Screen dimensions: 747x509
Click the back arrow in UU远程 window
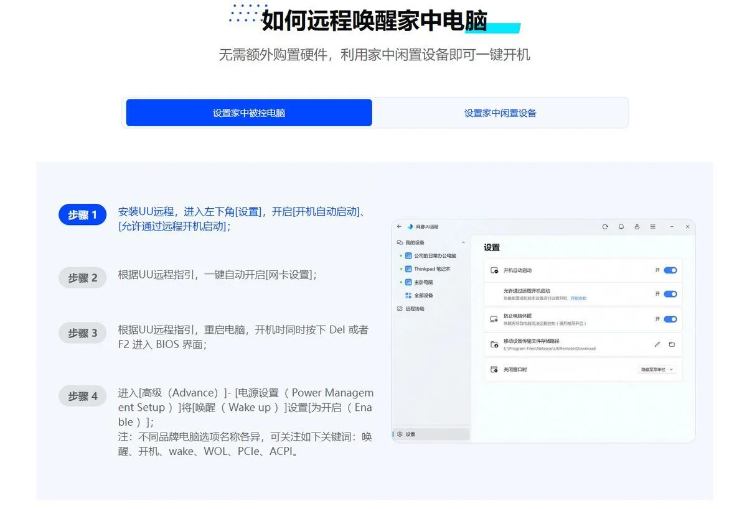point(399,227)
